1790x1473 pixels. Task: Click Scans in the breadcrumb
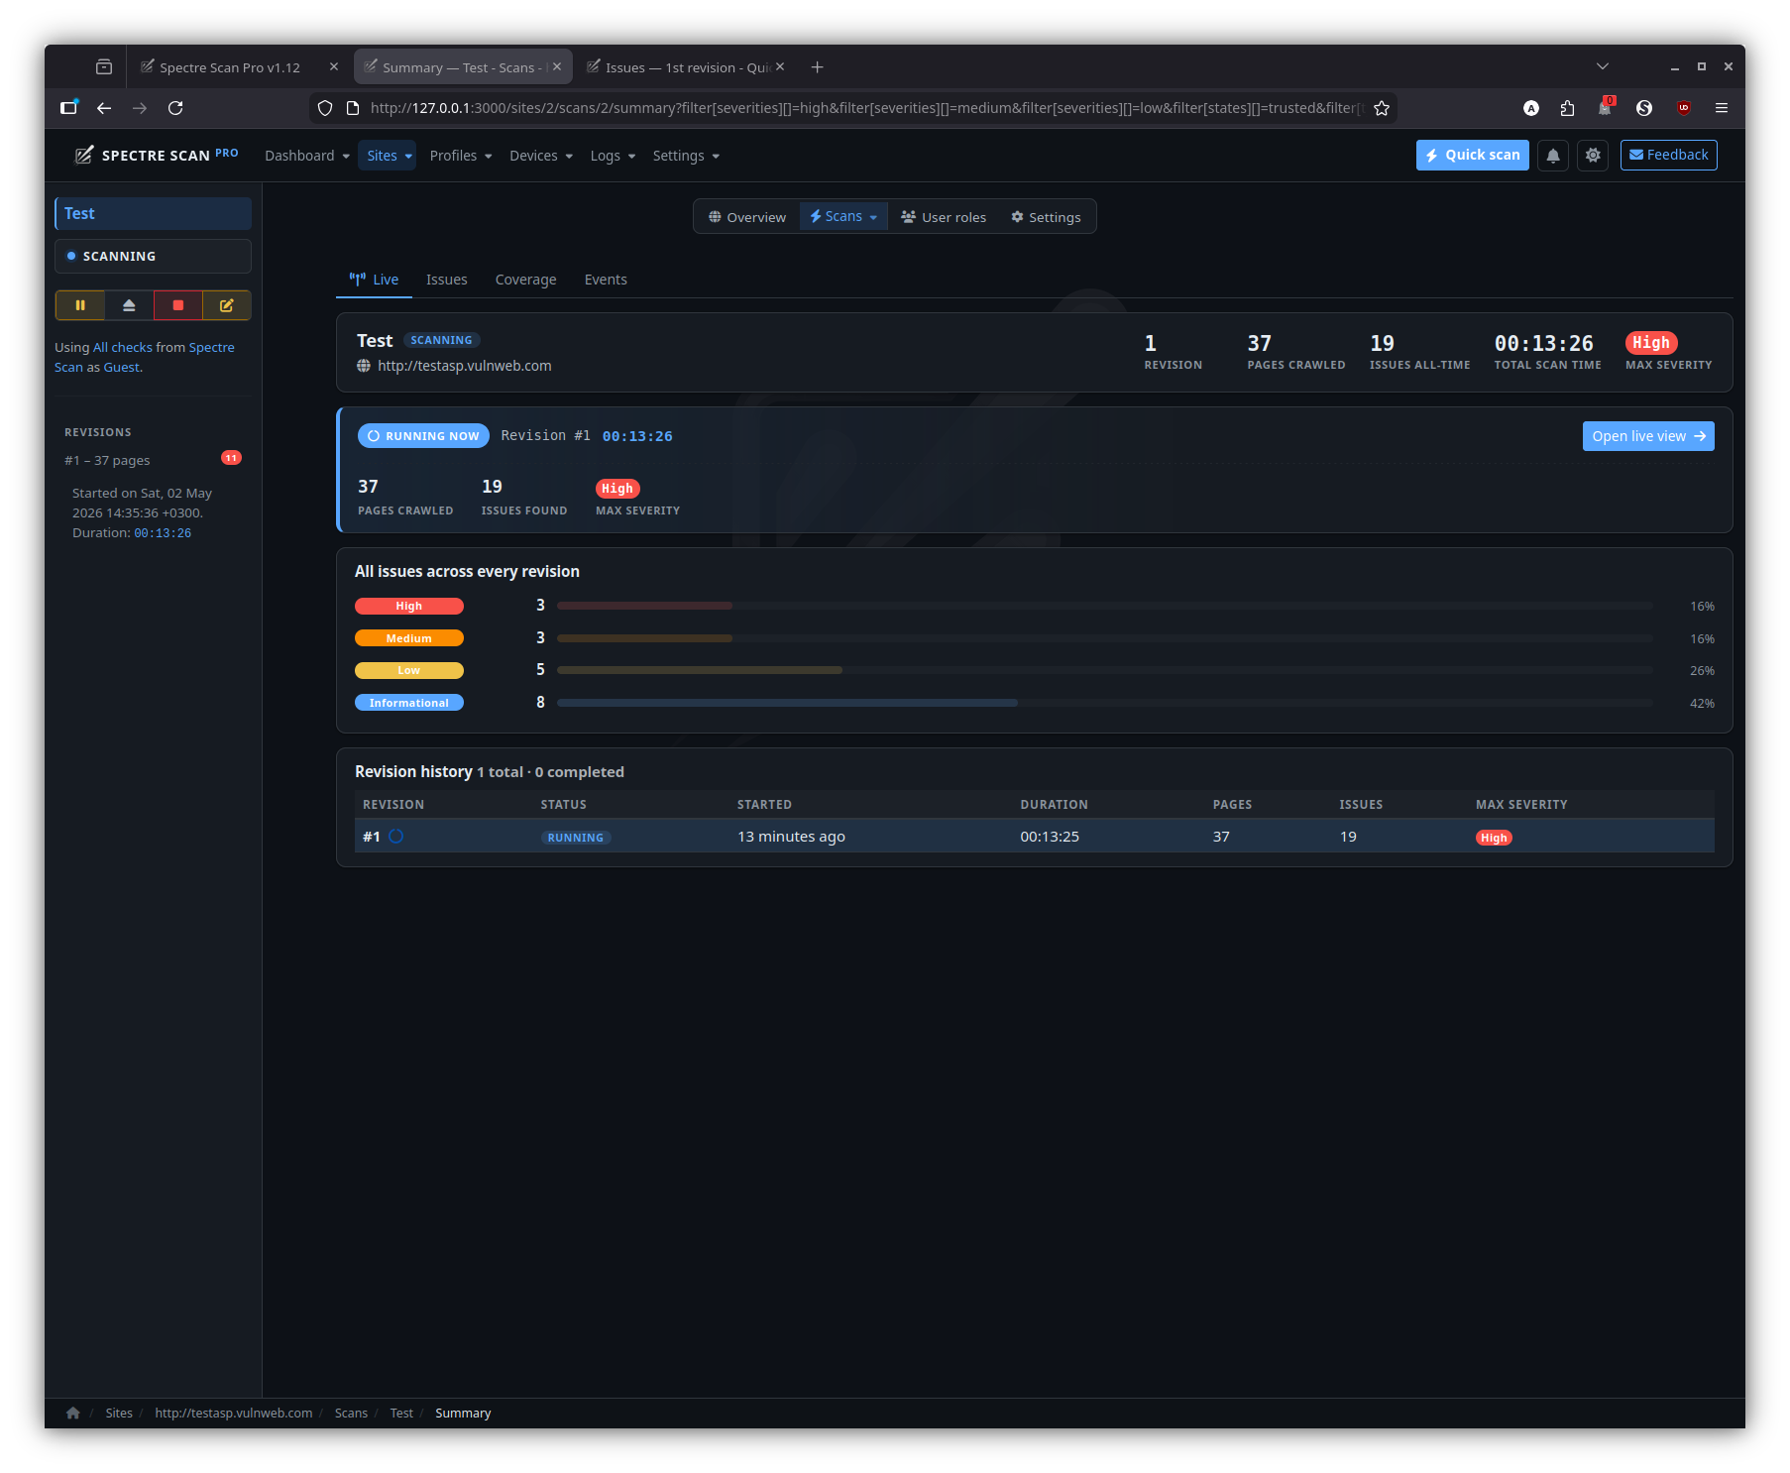(351, 1414)
